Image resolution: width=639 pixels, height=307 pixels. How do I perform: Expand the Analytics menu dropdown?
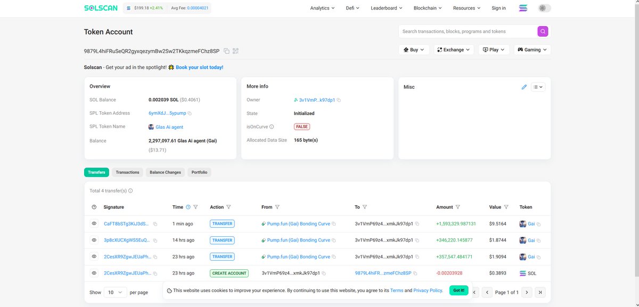click(322, 8)
